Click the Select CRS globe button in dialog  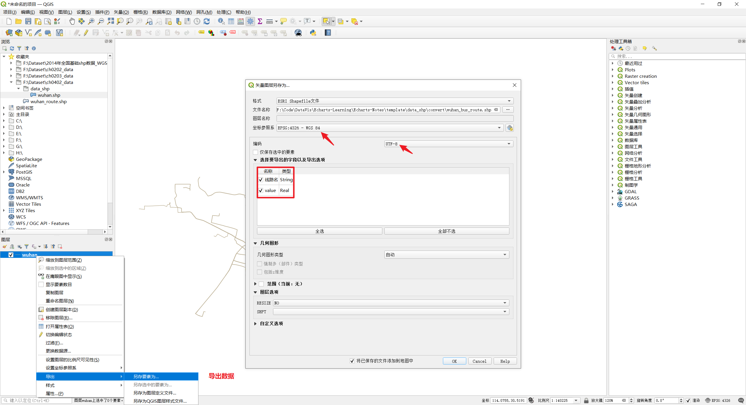[x=510, y=128]
